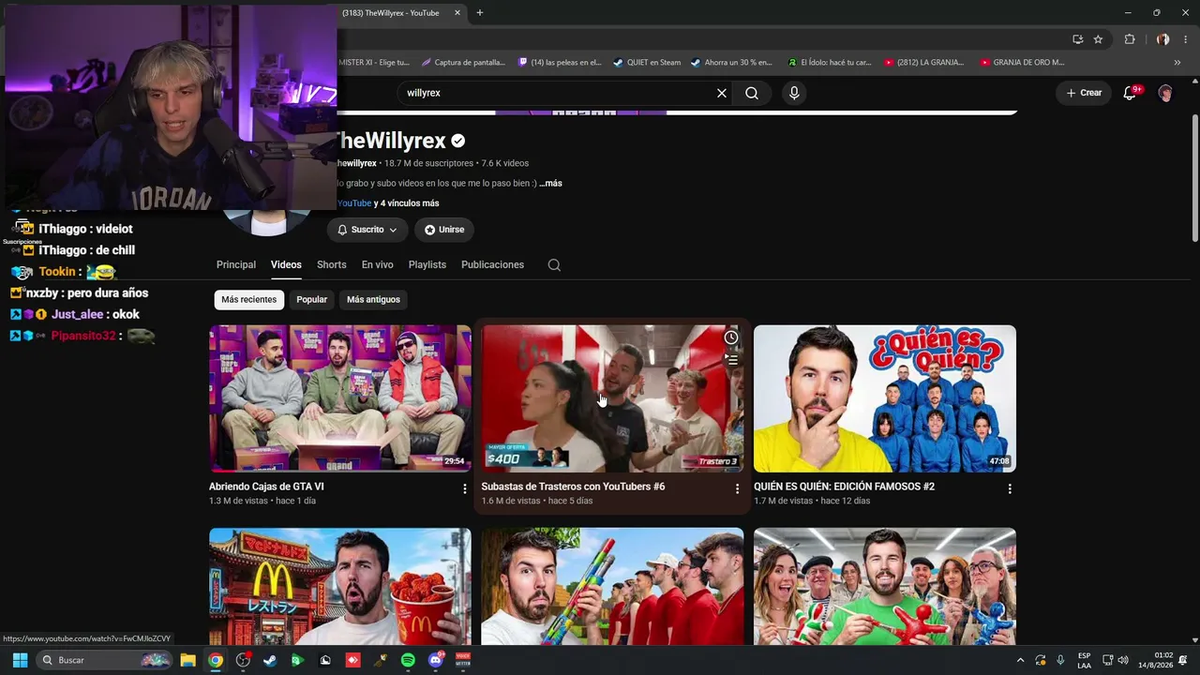Screen dimensions: 1200x675
Task: Open the '4 vínculos más' channel links
Action: (x=410, y=203)
